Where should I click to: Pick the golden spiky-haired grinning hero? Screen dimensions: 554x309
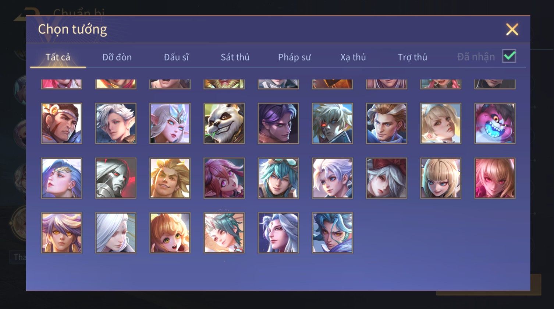[x=170, y=178]
